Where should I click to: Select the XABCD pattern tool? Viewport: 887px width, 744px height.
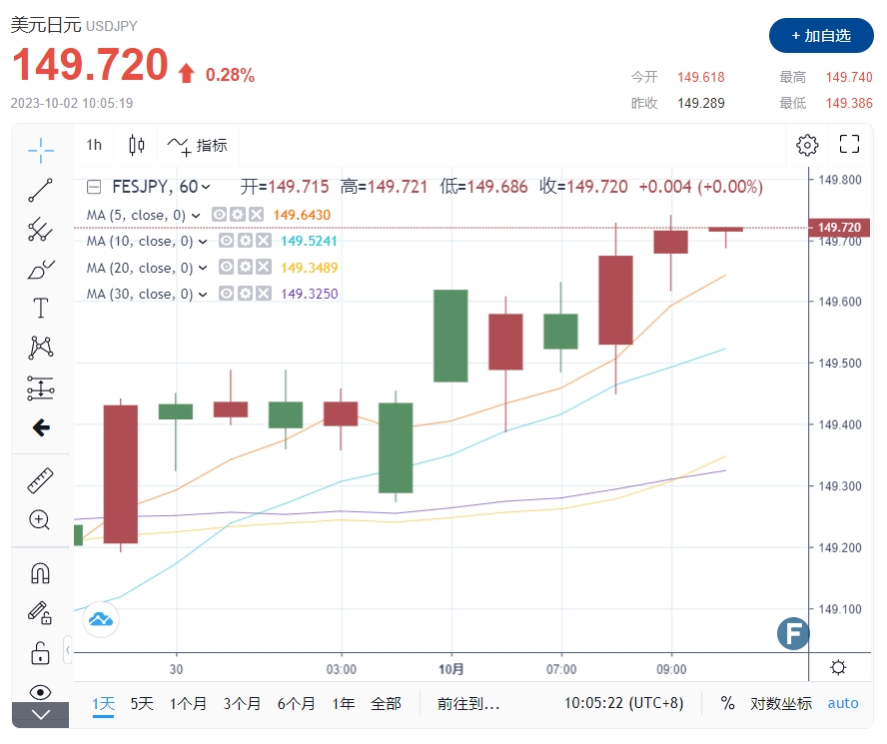coord(40,347)
